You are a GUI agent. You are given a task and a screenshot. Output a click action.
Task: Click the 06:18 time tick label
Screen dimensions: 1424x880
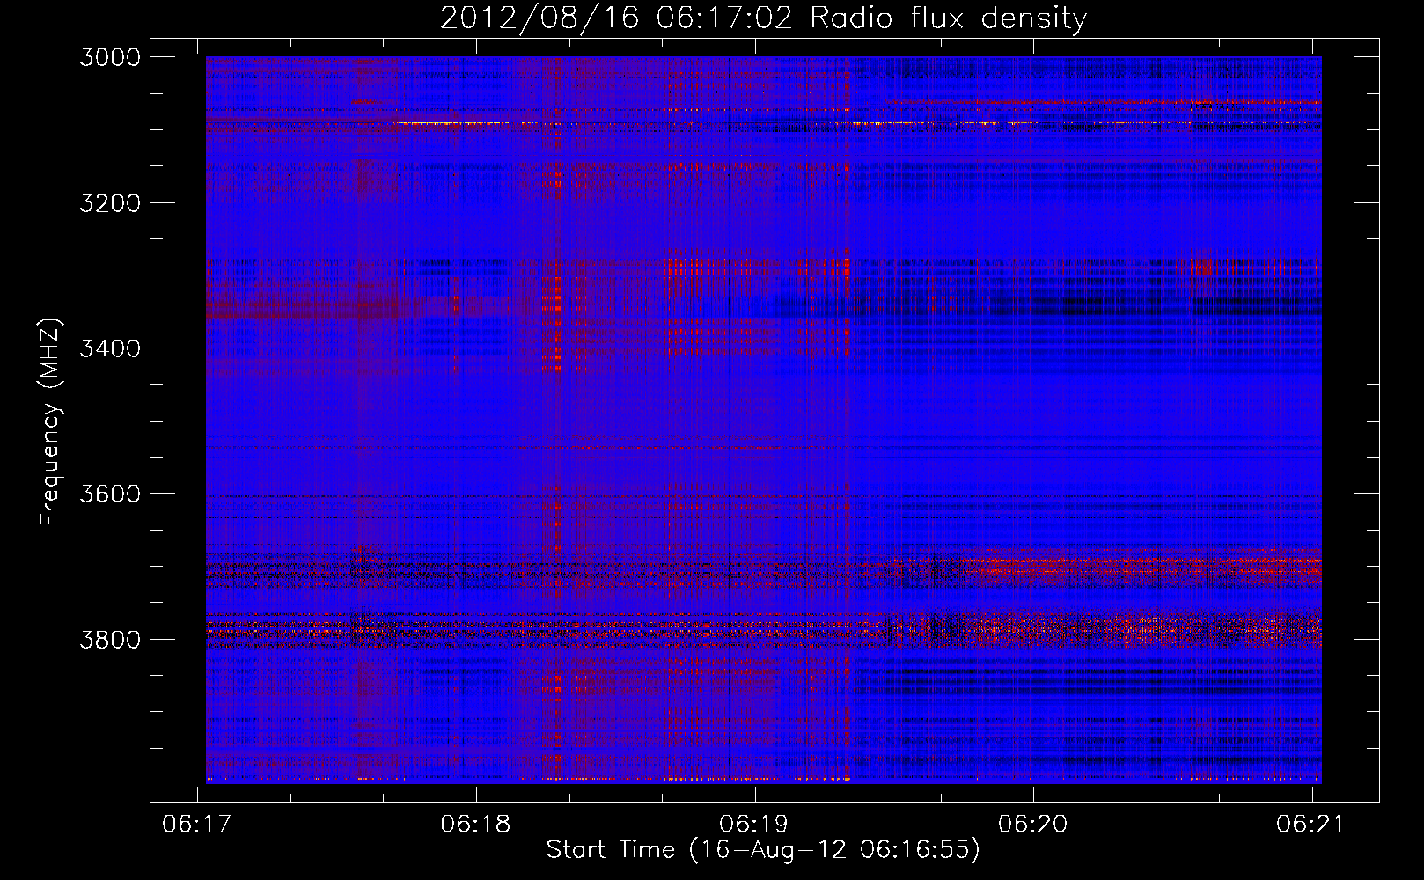pos(476,824)
